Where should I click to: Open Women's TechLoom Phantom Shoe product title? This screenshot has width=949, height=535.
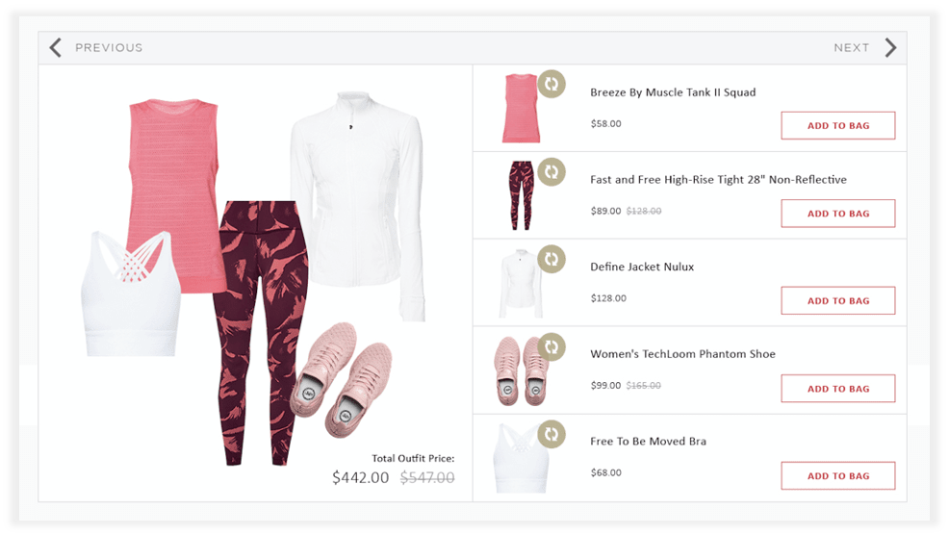[x=682, y=354]
